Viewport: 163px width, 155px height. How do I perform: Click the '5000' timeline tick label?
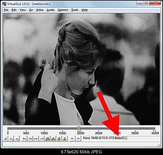tap(26, 133)
